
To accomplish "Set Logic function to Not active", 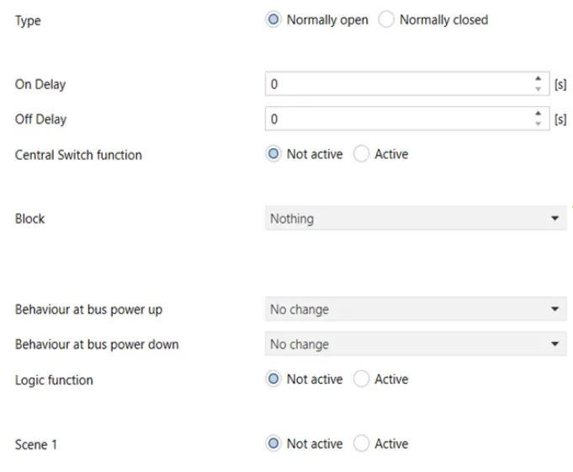I will pos(273,379).
